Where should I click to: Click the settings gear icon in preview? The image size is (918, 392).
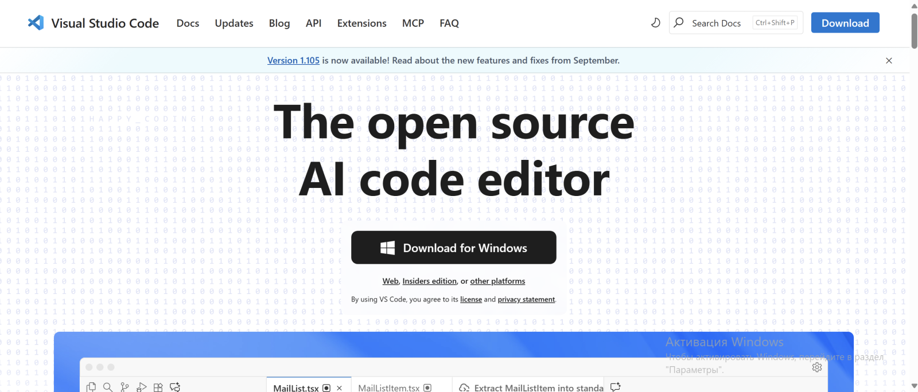click(x=817, y=367)
